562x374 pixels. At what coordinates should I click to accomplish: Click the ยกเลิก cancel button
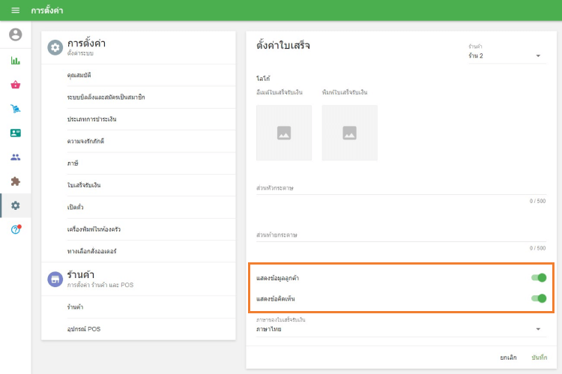coord(509,358)
